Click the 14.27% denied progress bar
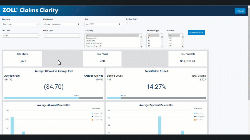The image size is (250, 140). (156, 98)
